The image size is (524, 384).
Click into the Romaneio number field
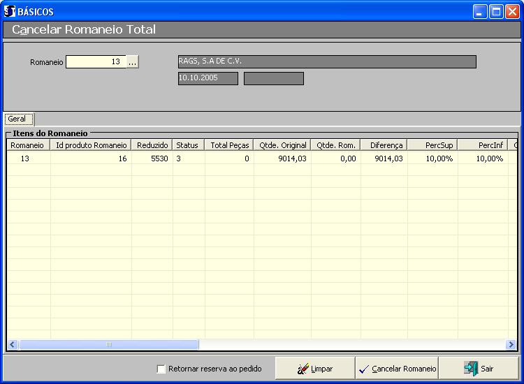(96, 62)
